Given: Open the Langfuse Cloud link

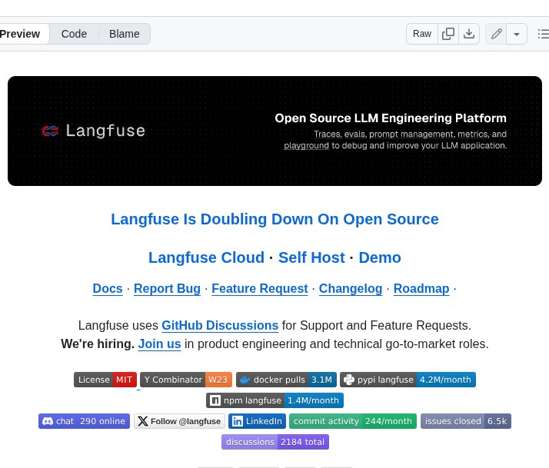Looking at the screenshot, I should click(x=206, y=257).
